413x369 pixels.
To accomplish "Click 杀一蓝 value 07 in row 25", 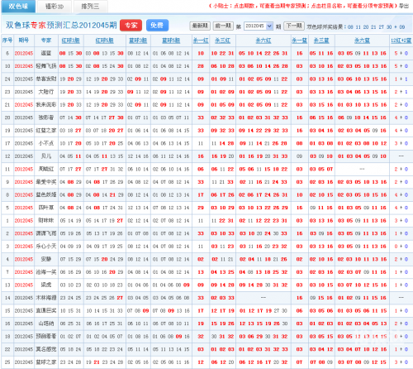I will coord(299,362).
